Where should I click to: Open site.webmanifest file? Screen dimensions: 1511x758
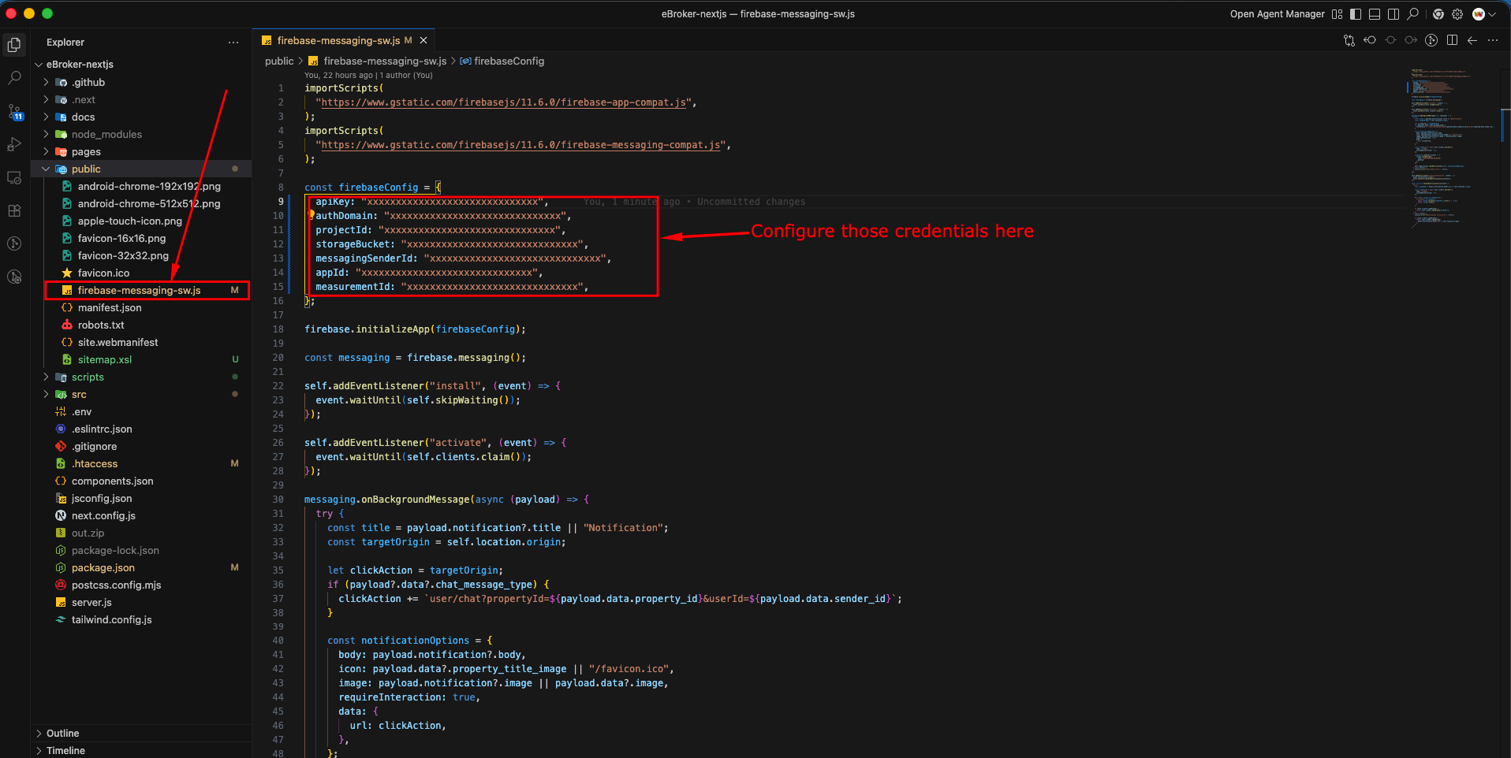[x=118, y=342]
